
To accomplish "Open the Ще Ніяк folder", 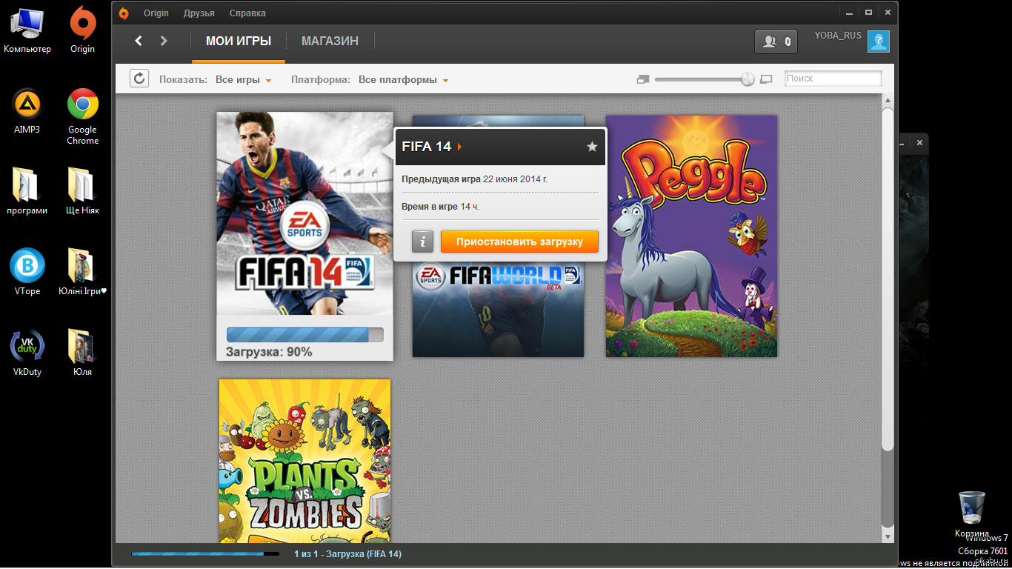I will (x=82, y=192).
